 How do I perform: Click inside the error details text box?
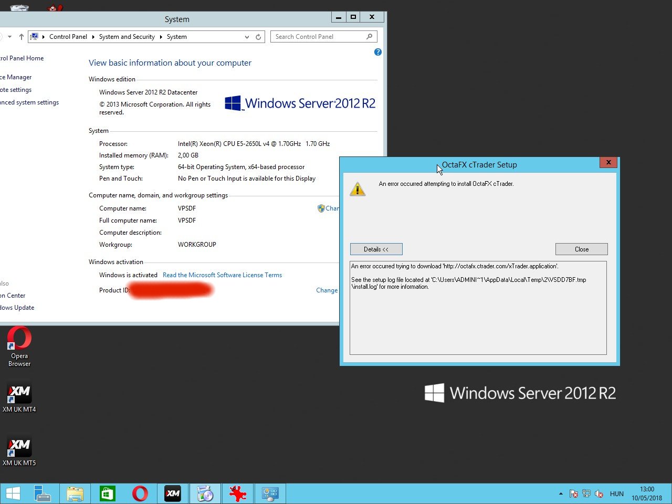tap(478, 308)
